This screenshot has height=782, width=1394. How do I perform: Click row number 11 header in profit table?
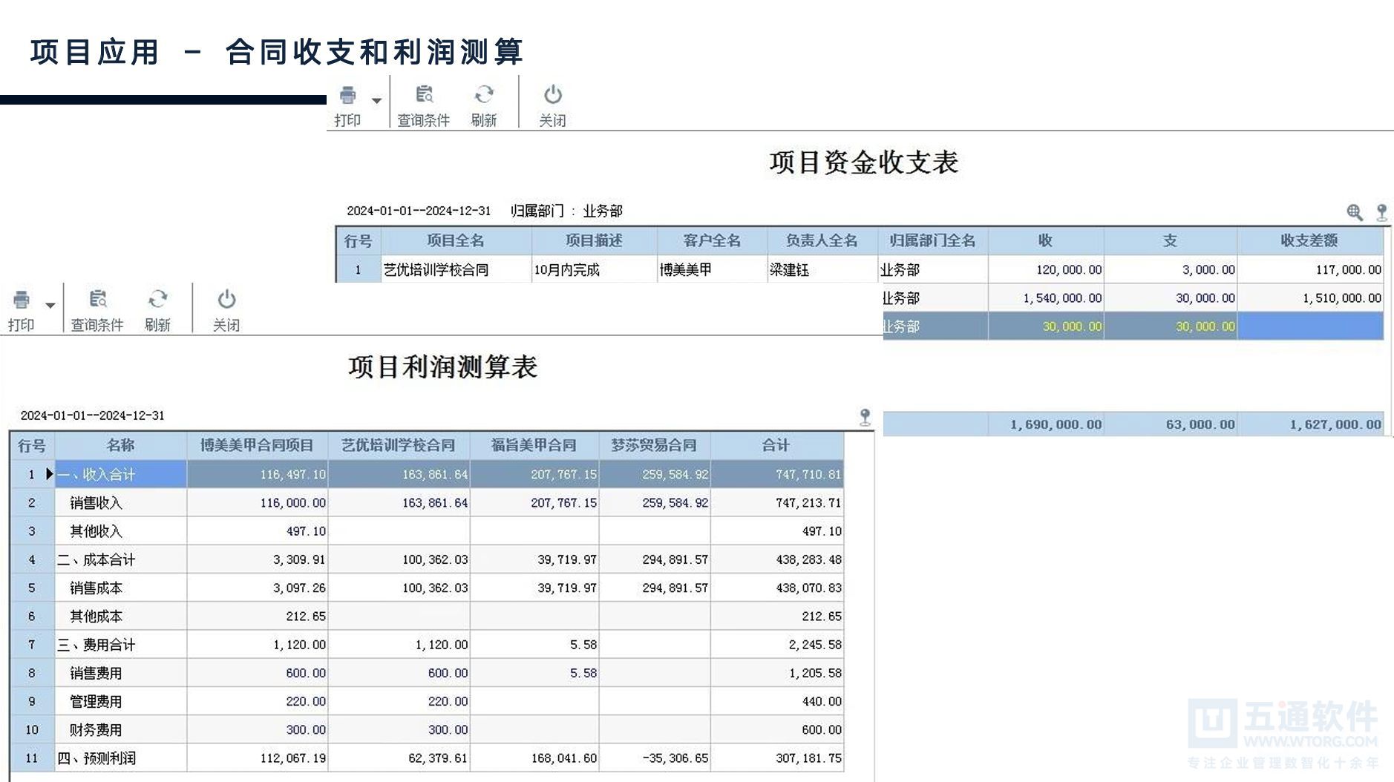(x=32, y=758)
